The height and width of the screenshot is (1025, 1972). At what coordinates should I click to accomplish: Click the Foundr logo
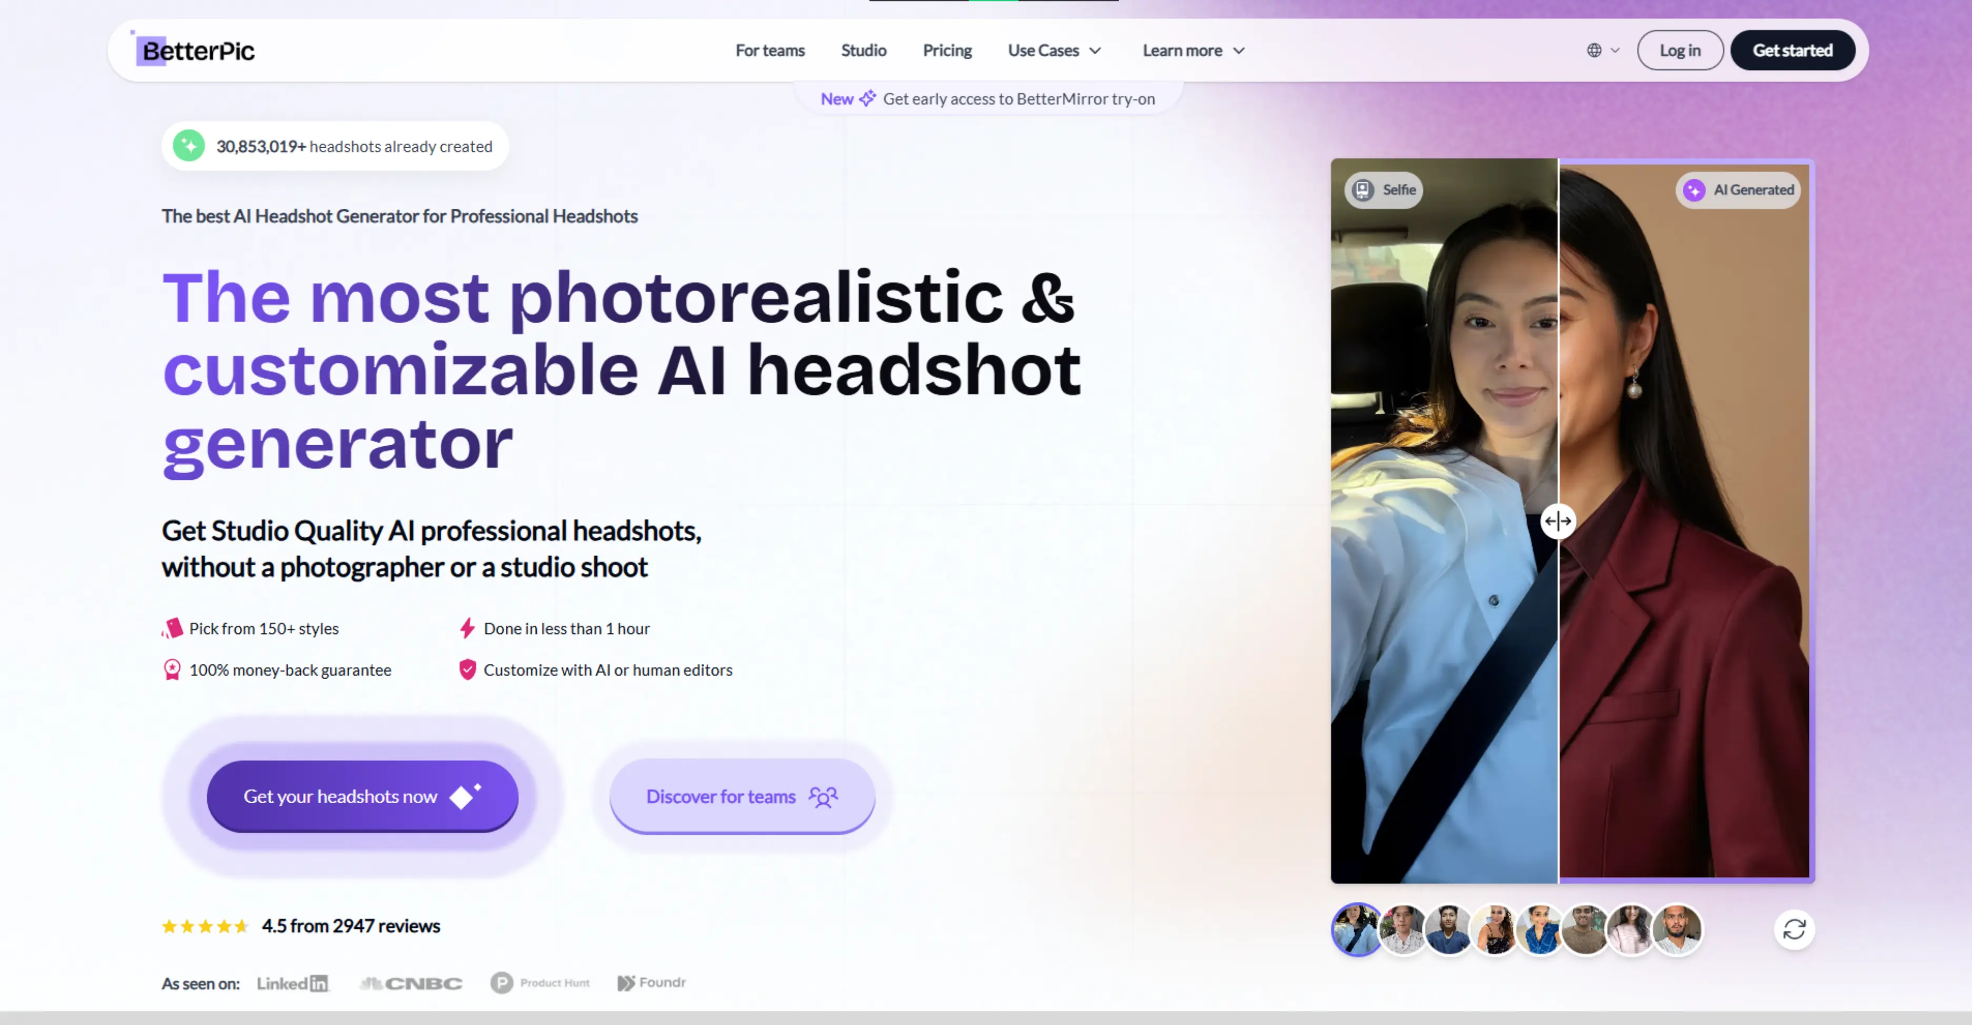click(652, 982)
